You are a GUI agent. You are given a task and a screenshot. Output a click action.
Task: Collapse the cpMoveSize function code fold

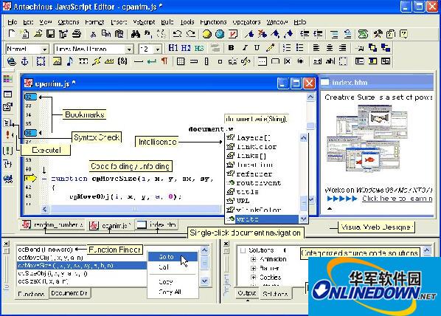pyautogui.click(x=44, y=179)
